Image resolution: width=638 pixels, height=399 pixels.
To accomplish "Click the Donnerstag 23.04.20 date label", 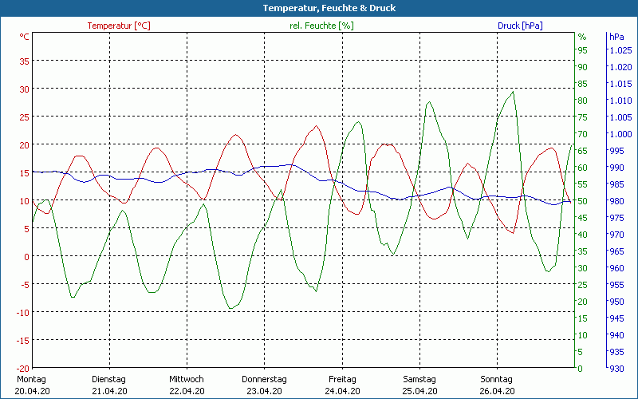I will click(264, 385).
